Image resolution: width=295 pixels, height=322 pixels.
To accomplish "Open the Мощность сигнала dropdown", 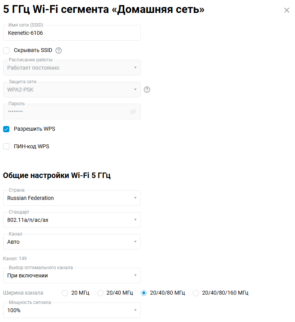I will (x=72, y=310).
